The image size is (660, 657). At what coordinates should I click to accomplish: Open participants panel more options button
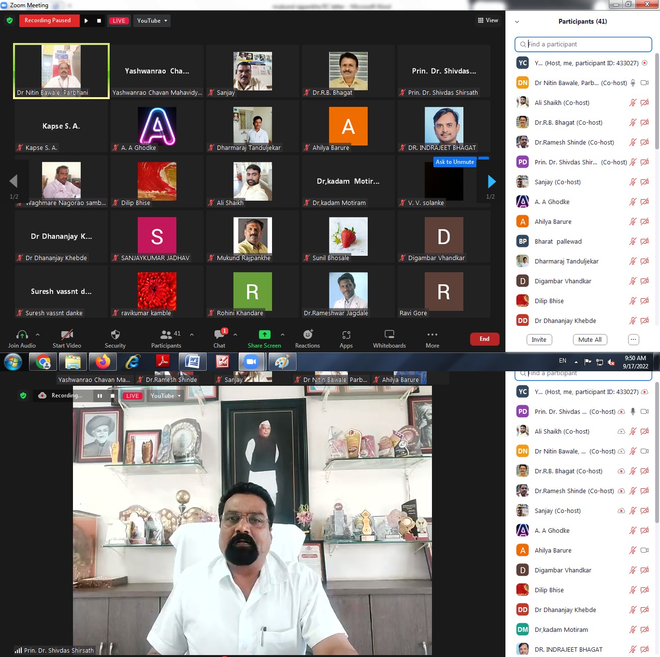pos(633,339)
